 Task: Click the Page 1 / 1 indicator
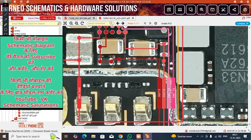point(133,23)
